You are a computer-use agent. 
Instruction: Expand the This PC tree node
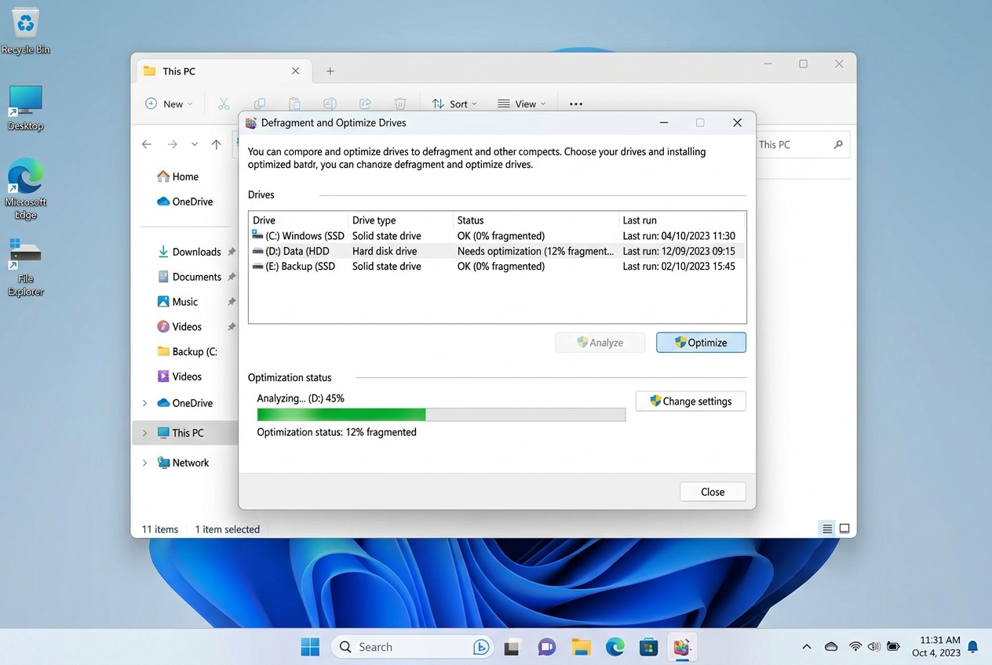coord(144,433)
